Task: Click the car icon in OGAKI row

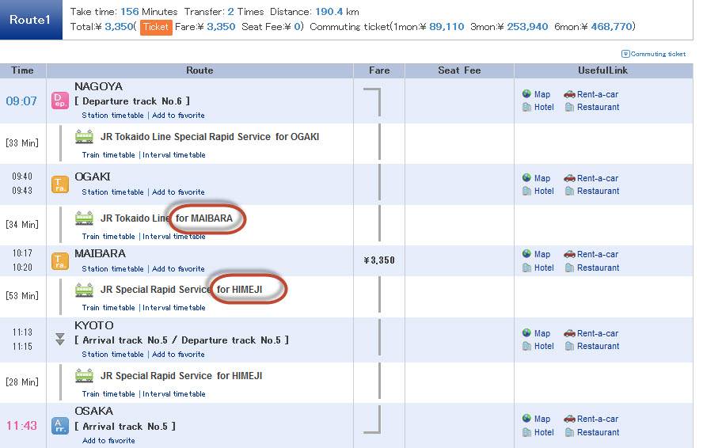Action: point(569,178)
